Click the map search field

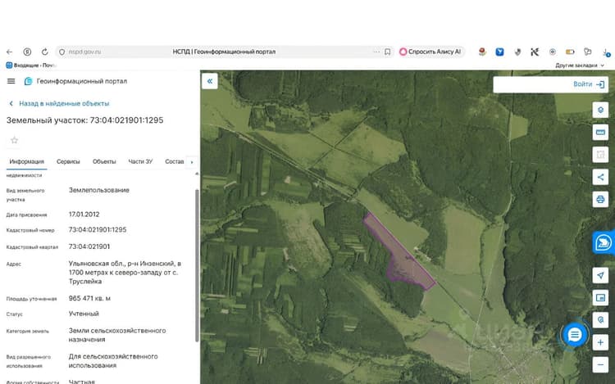coord(532,84)
